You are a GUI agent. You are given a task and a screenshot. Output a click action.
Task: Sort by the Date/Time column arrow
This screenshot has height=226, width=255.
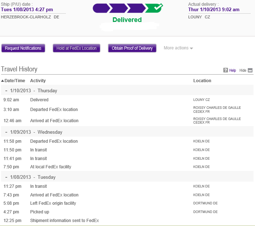tap(3, 81)
